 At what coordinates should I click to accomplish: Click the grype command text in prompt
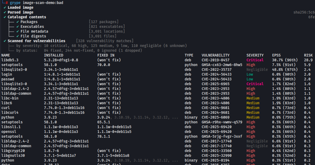(15, 3)
